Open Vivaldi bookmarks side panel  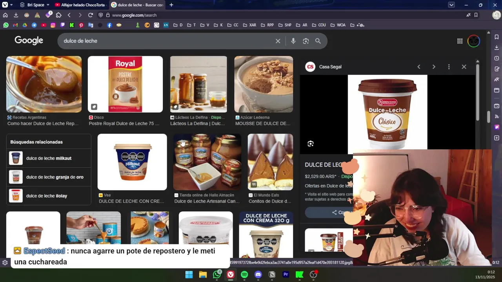click(x=497, y=37)
